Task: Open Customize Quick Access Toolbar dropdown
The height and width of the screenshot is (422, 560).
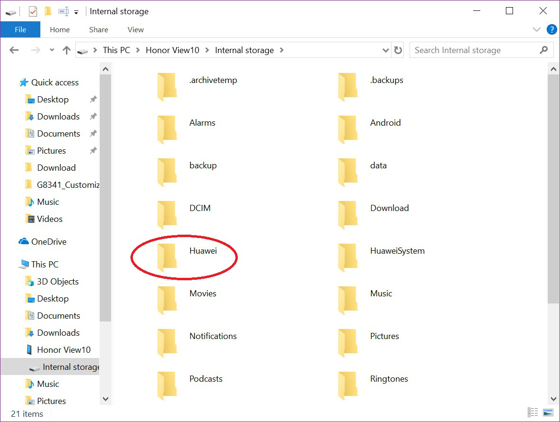Action: [x=76, y=12]
